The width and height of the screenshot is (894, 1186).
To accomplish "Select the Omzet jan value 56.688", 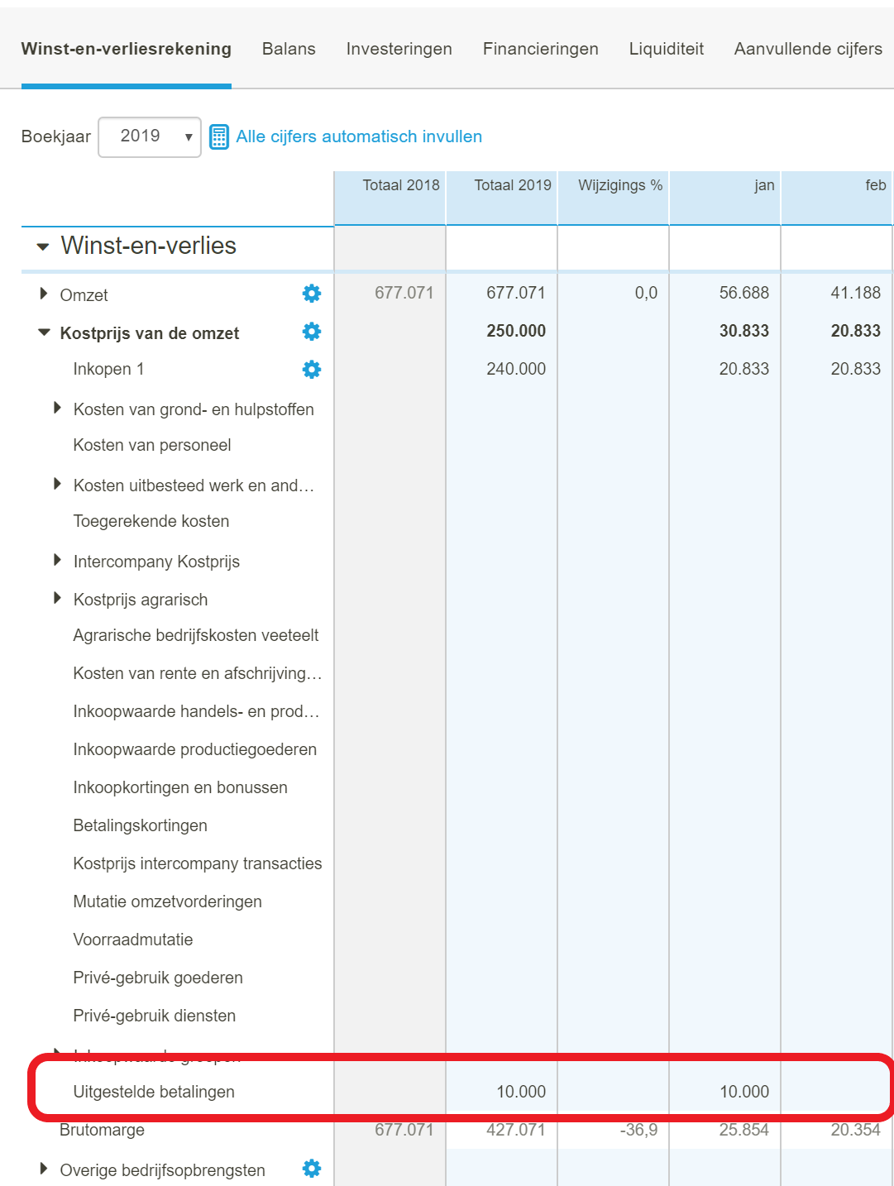I will pyautogui.click(x=744, y=293).
